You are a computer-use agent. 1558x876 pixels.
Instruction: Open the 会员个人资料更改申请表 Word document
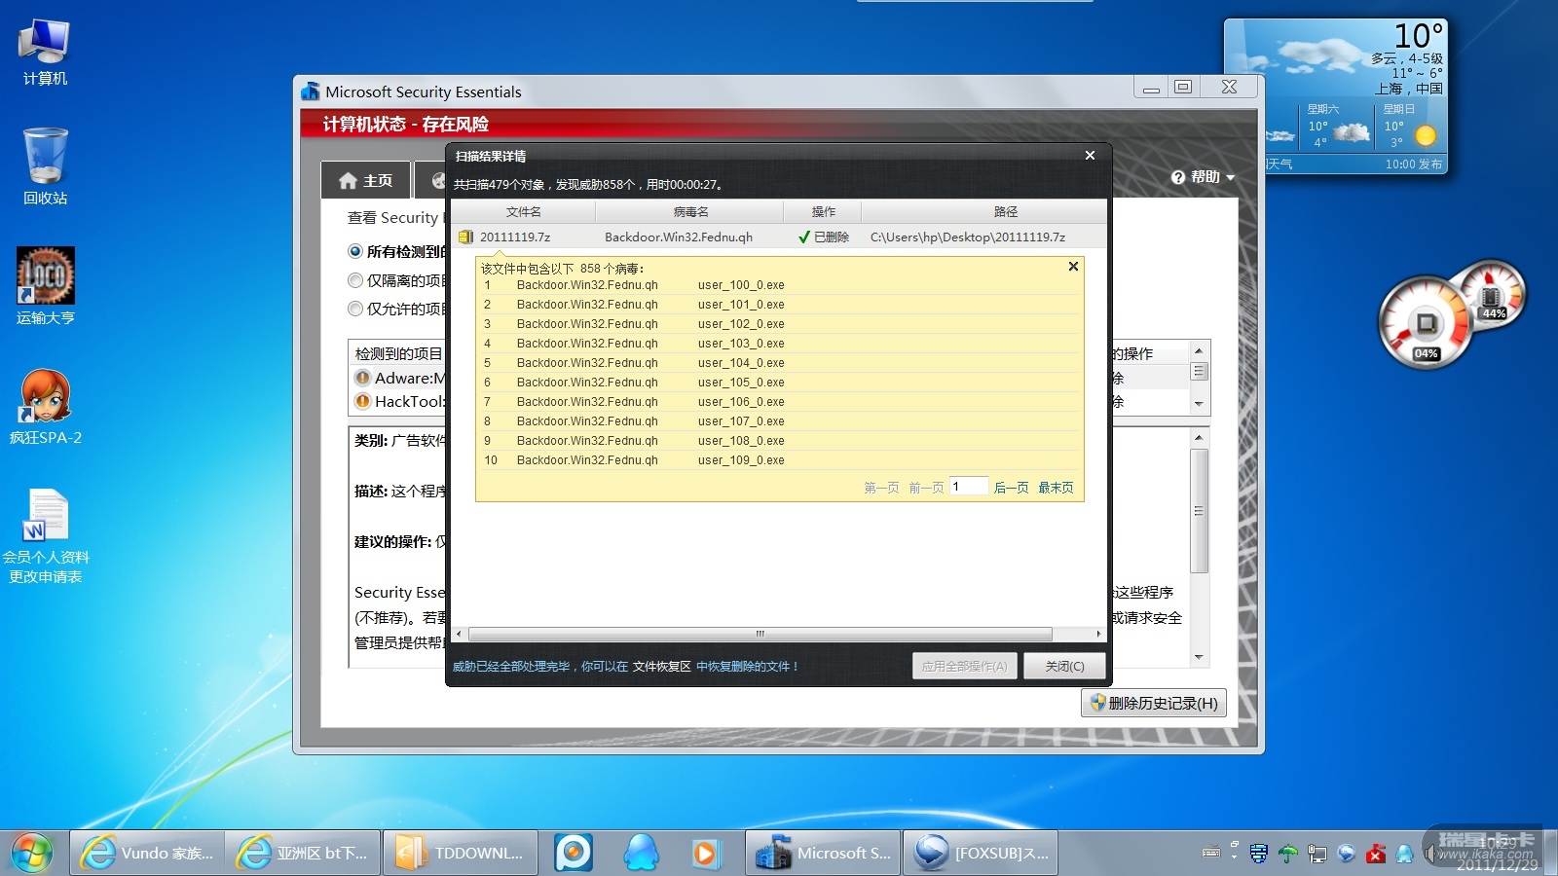[x=45, y=535]
